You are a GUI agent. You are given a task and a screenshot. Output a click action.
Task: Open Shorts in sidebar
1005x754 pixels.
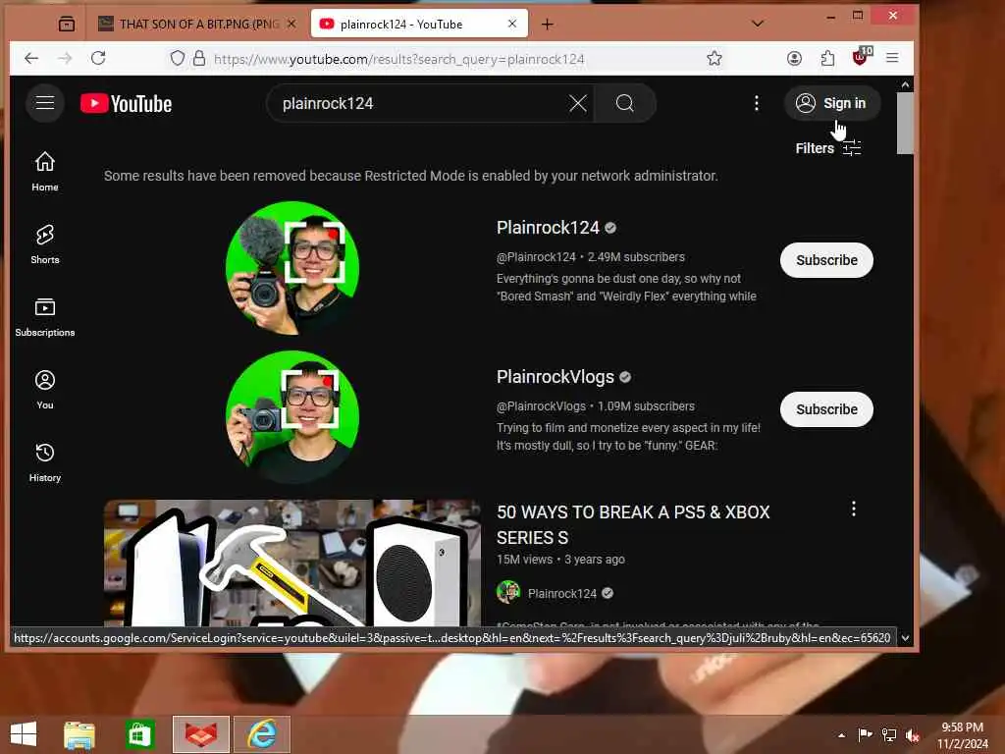(45, 244)
